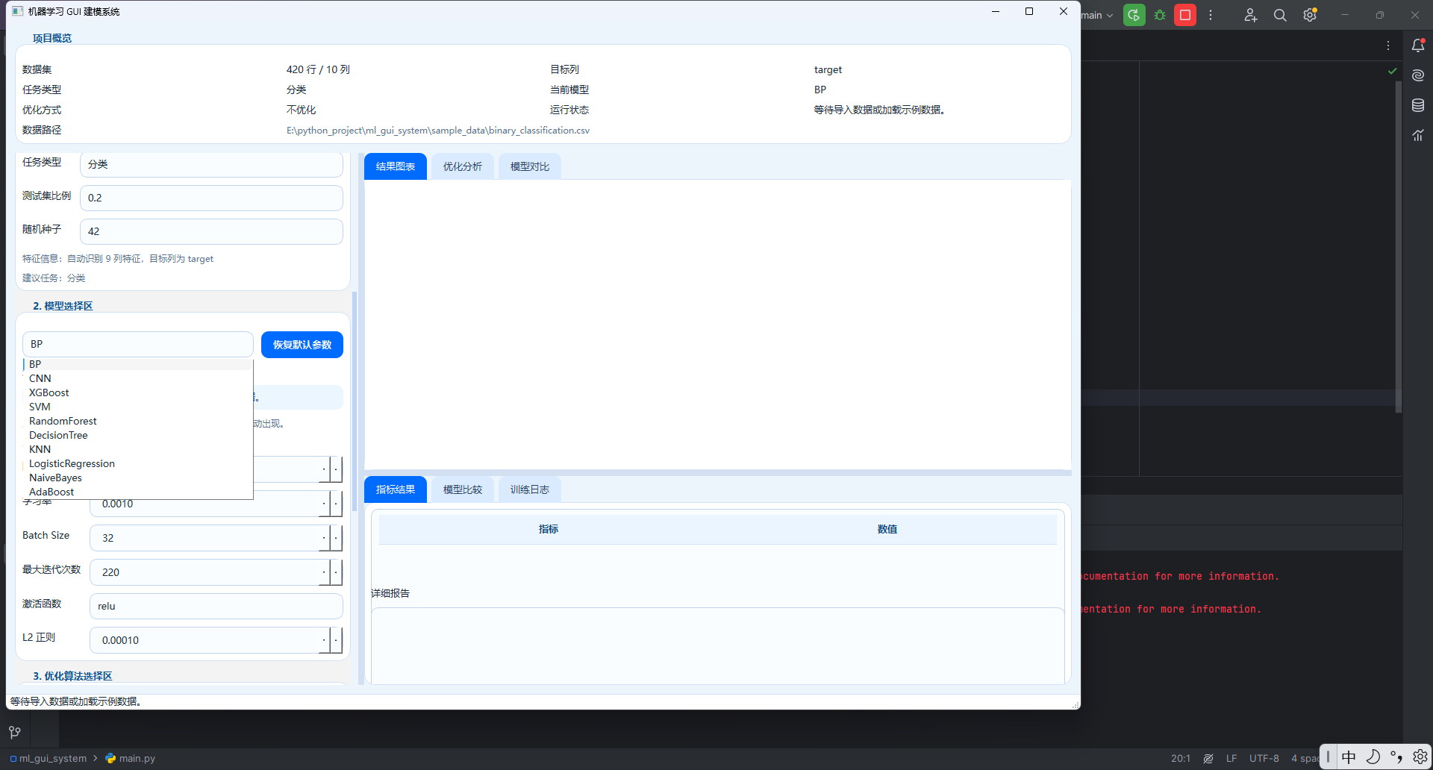Viewport: 1433px width, 770px height.
Task: Select XGBoost from the model list
Action: tap(138, 392)
